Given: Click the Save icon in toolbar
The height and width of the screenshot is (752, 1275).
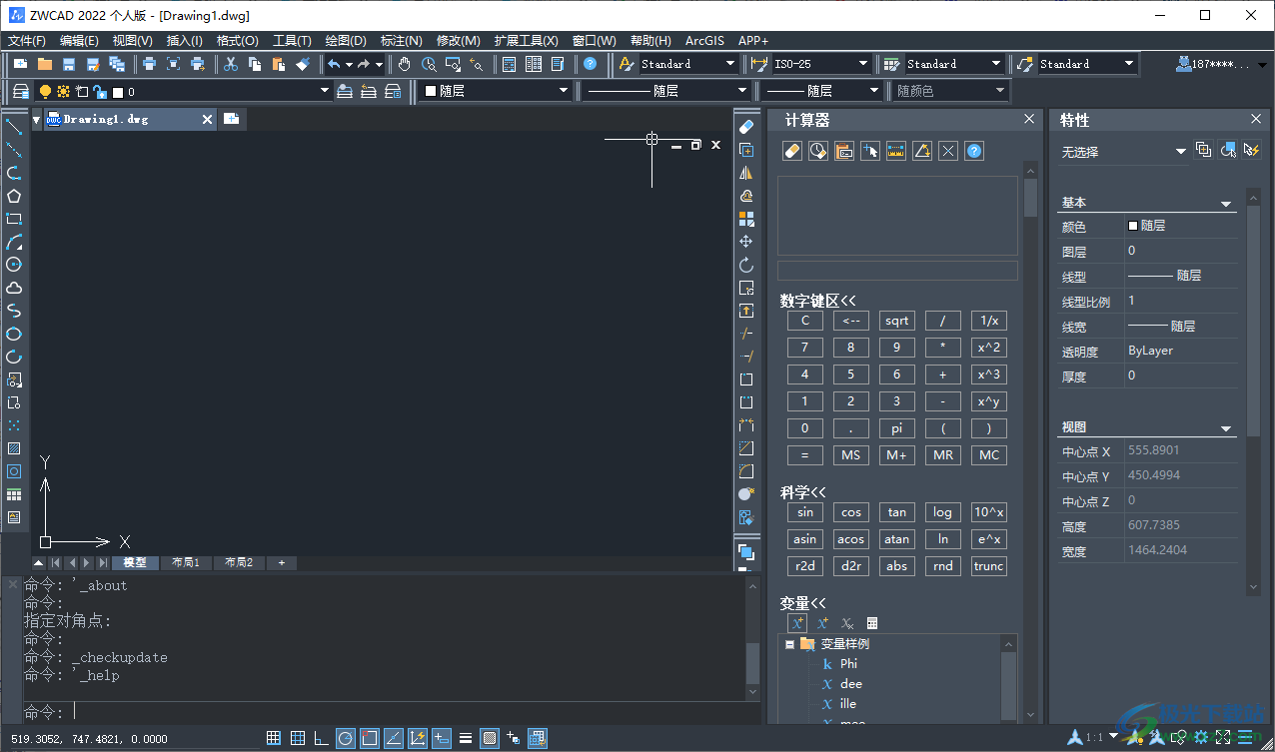Looking at the screenshot, I should point(69,64).
